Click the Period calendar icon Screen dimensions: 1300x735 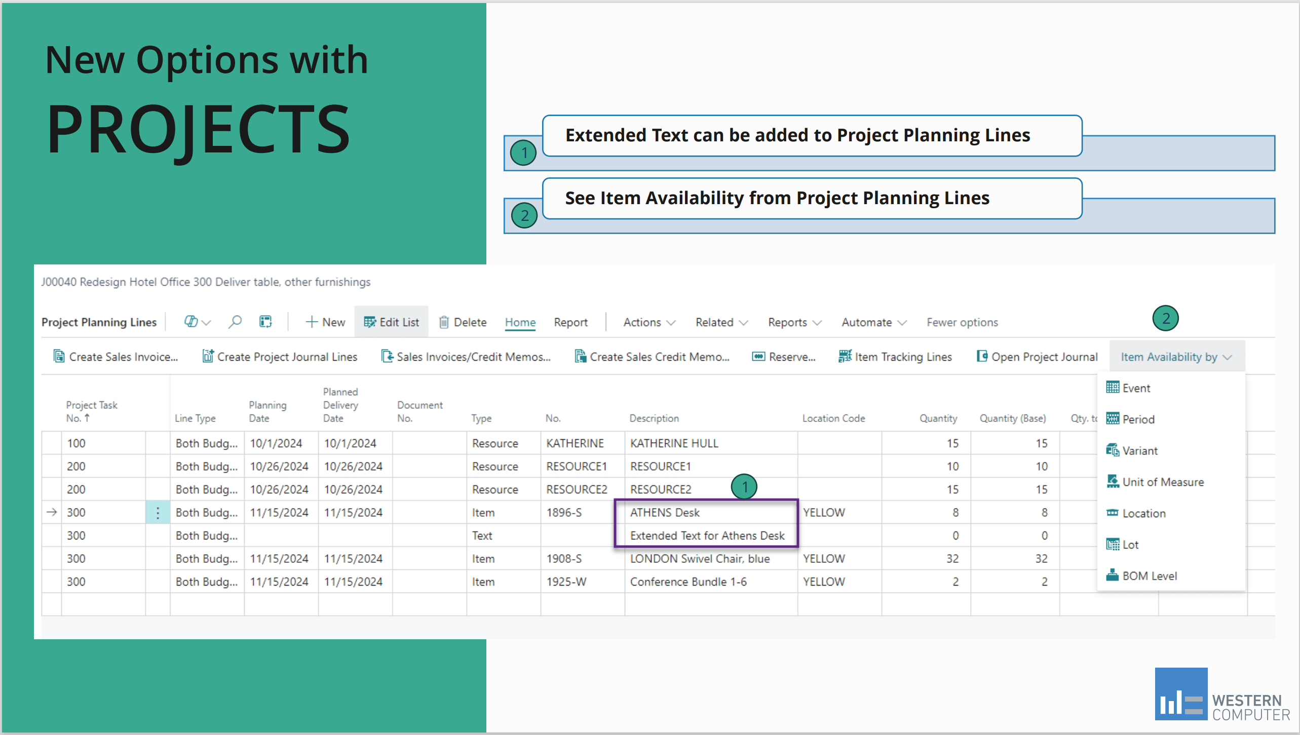click(x=1113, y=418)
